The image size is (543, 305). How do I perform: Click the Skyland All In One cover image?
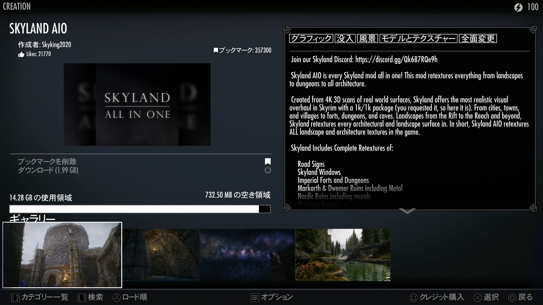(x=137, y=104)
